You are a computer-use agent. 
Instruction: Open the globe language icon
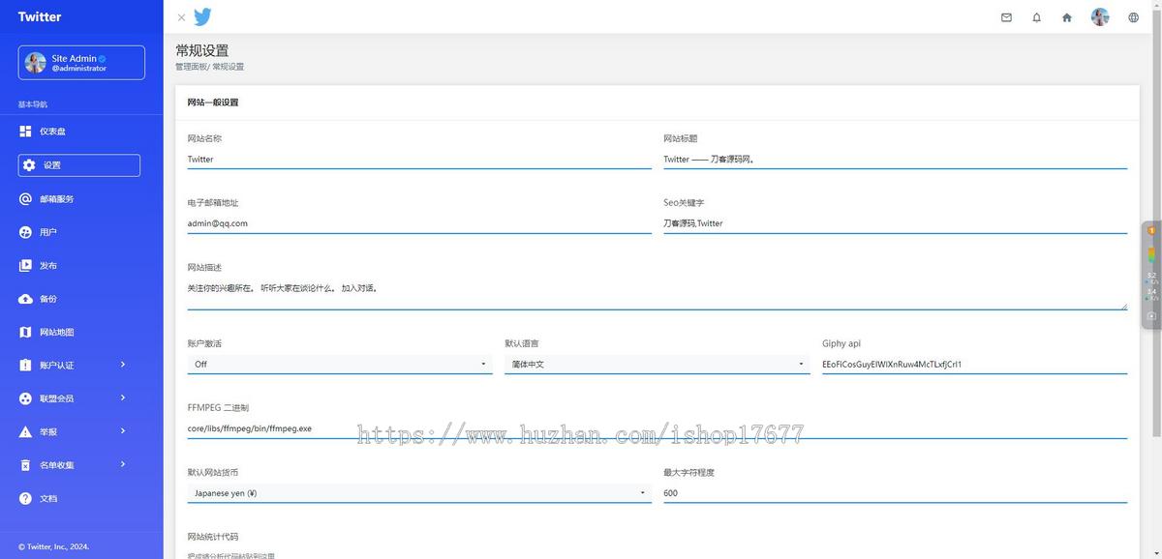[1134, 17]
